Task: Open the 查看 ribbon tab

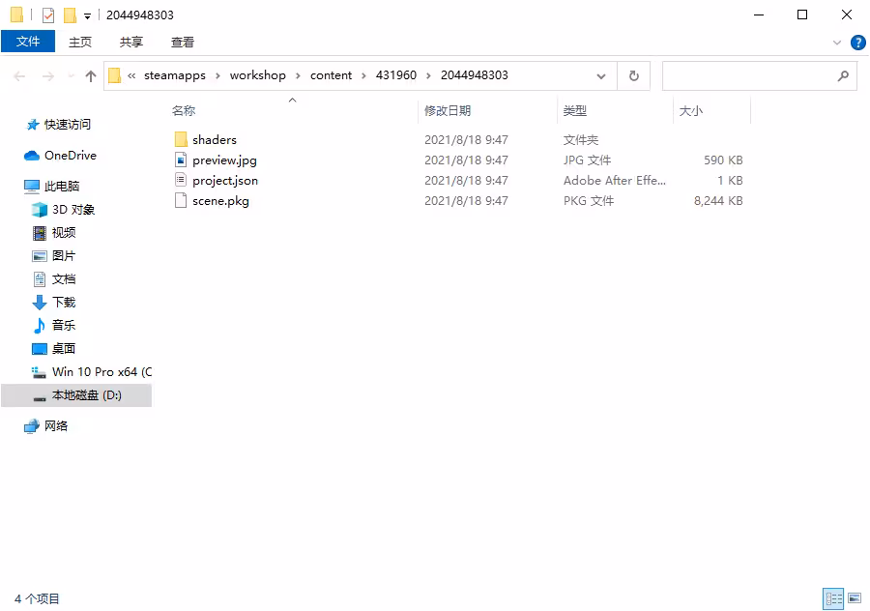Action: point(183,43)
